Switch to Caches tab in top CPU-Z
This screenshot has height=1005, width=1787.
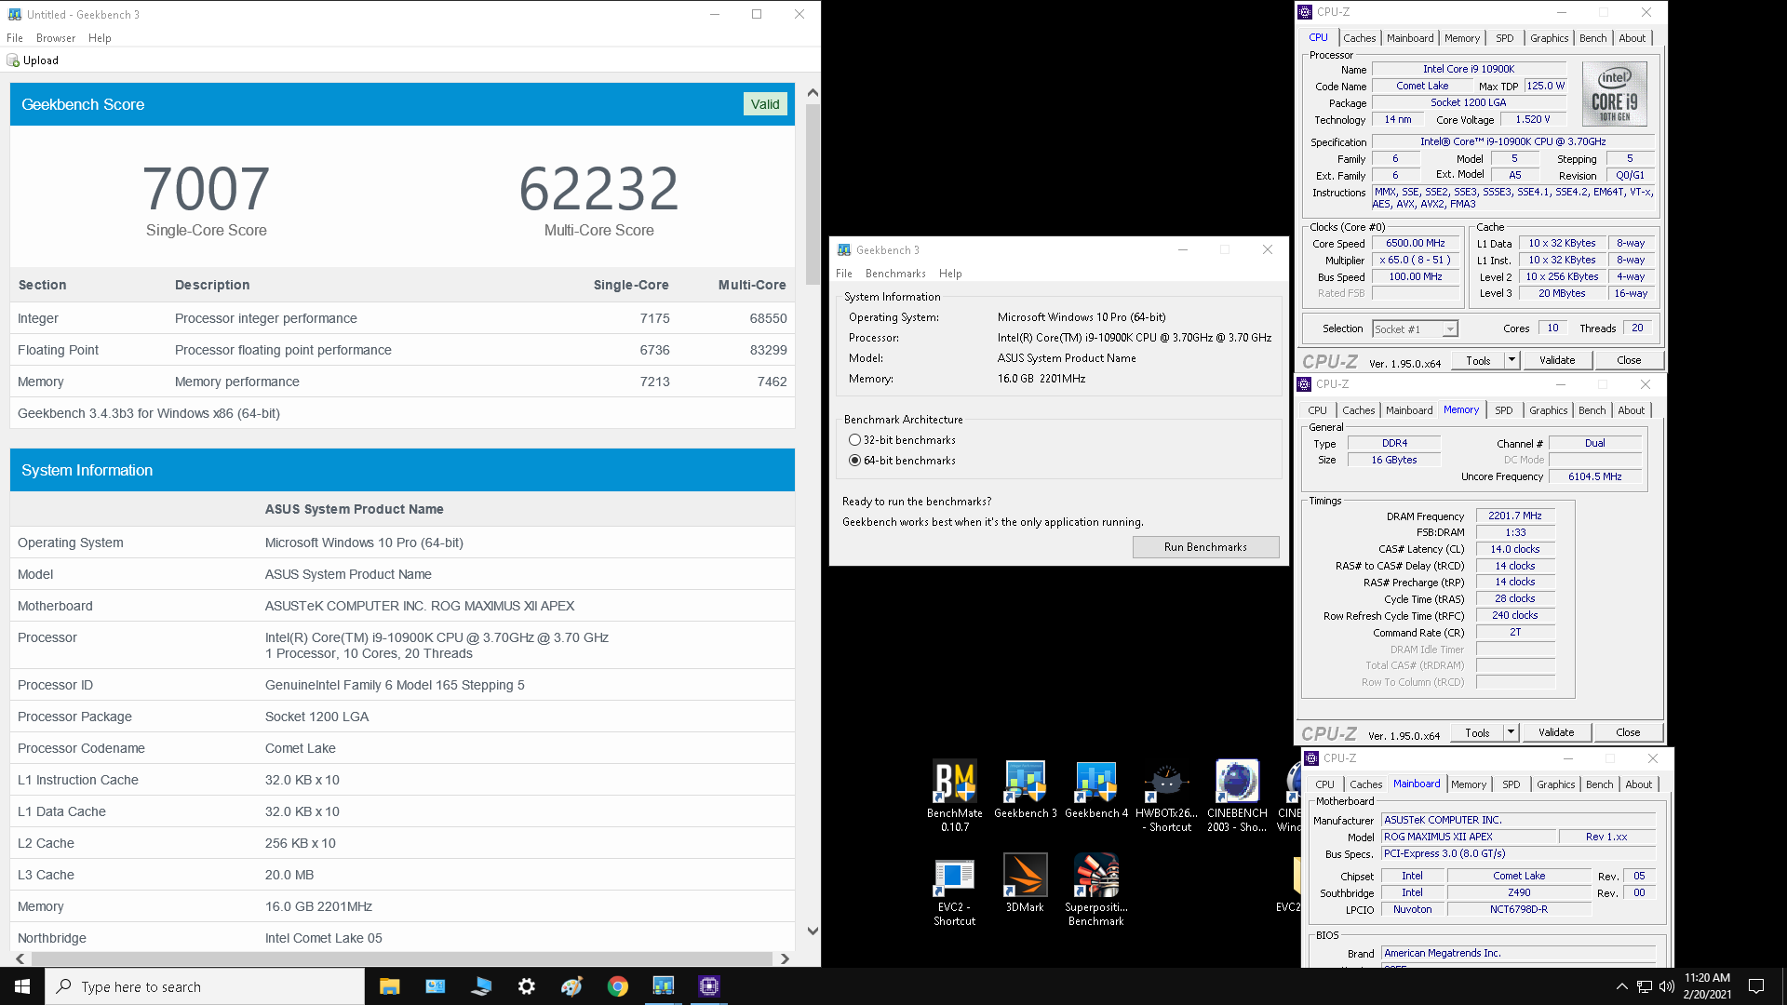click(1359, 38)
